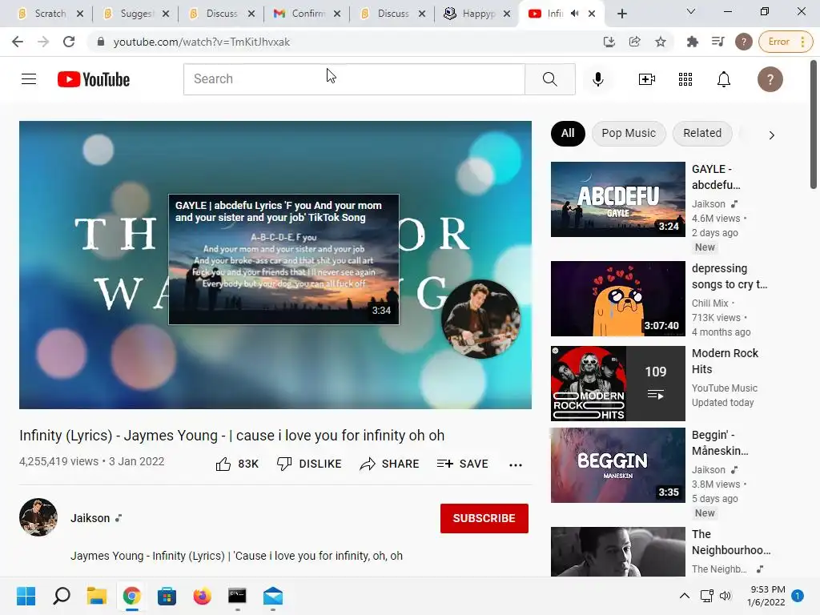Open the Create video icon
The image size is (820, 615).
coord(647,79)
